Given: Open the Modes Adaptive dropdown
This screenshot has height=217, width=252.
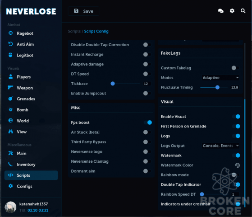Looking at the screenshot, I should [x=220, y=78].
